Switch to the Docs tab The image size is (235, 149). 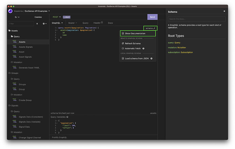[110, 23]
